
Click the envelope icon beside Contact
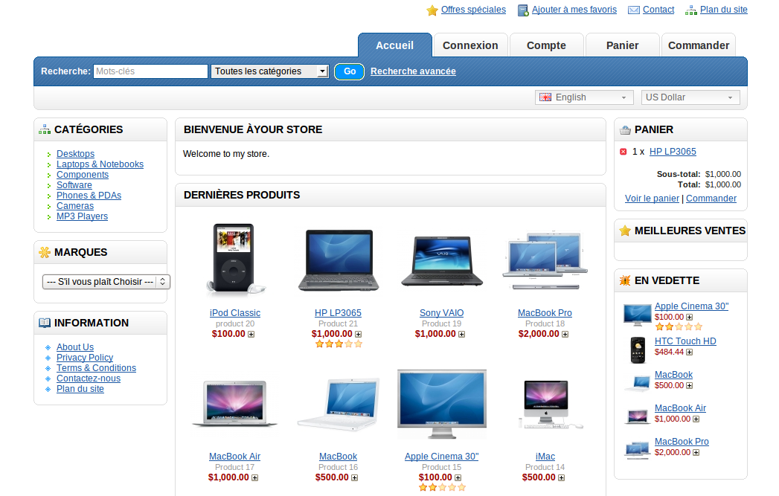(633, 10)
